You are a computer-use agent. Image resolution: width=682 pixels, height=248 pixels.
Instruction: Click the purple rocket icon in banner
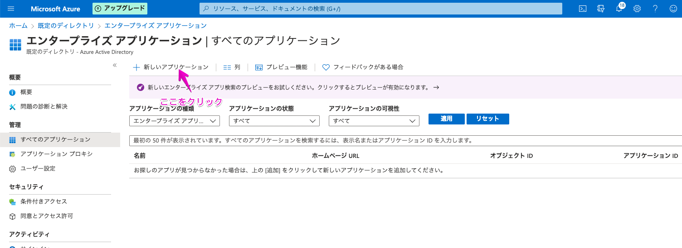141,87
